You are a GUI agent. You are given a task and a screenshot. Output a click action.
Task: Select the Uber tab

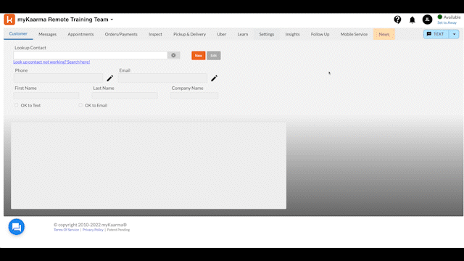point(221,34)
